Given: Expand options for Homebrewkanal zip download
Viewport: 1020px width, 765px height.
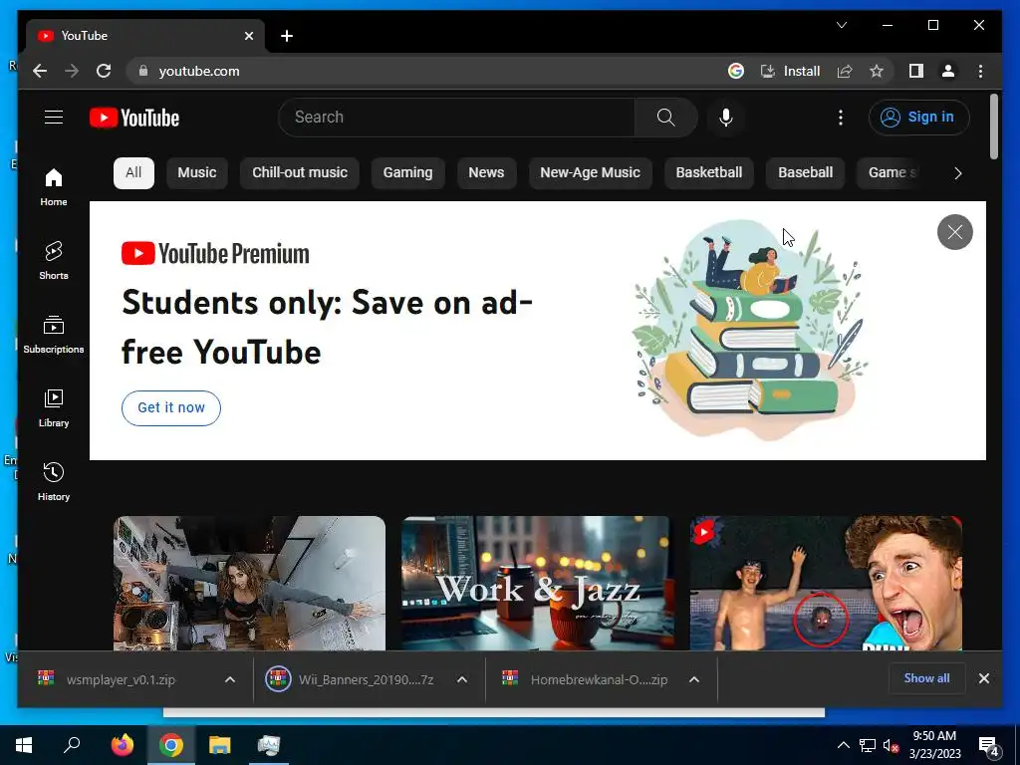Looking at the screenshot, I should (694, 679).
